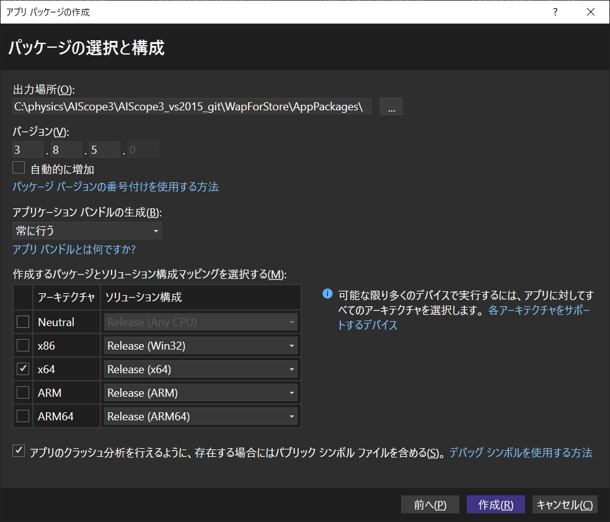Screen dimensions: 610x522
Task: Enable the 自動的に増加 auto-increment checkbox
Action: tap(18, 167)
